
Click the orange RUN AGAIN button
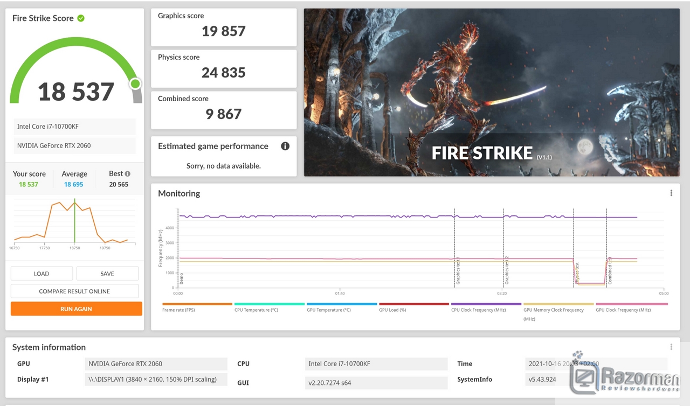[76, 309]
